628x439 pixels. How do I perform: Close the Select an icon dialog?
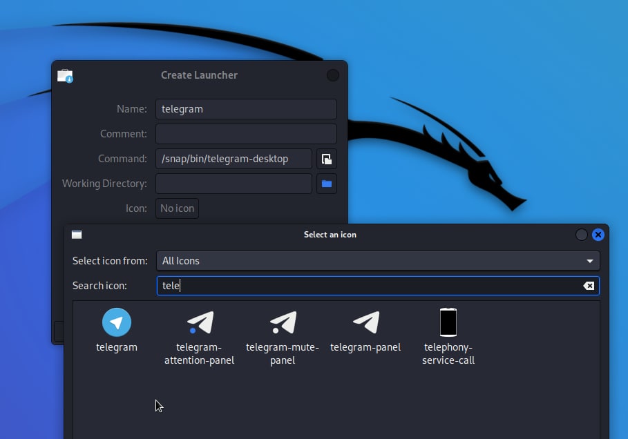(598, 235)
